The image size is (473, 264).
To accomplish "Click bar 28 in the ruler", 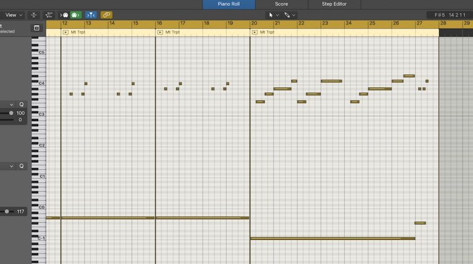I will tap(443, 23).
